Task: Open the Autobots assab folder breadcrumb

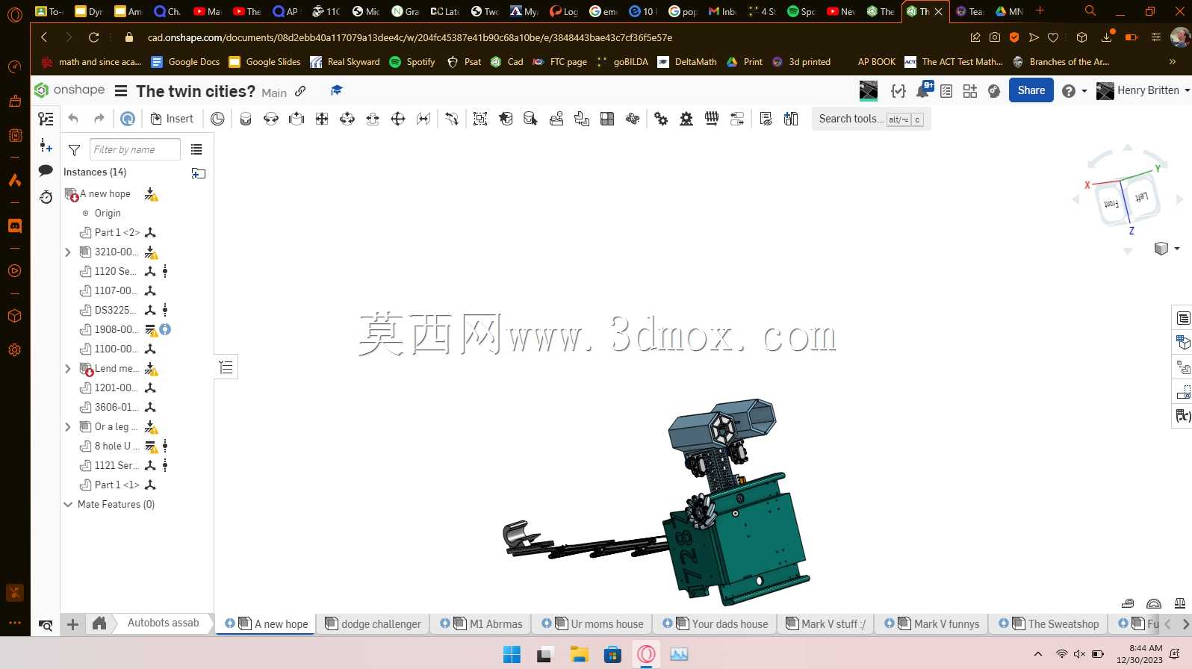Action: tap(163, 623)
